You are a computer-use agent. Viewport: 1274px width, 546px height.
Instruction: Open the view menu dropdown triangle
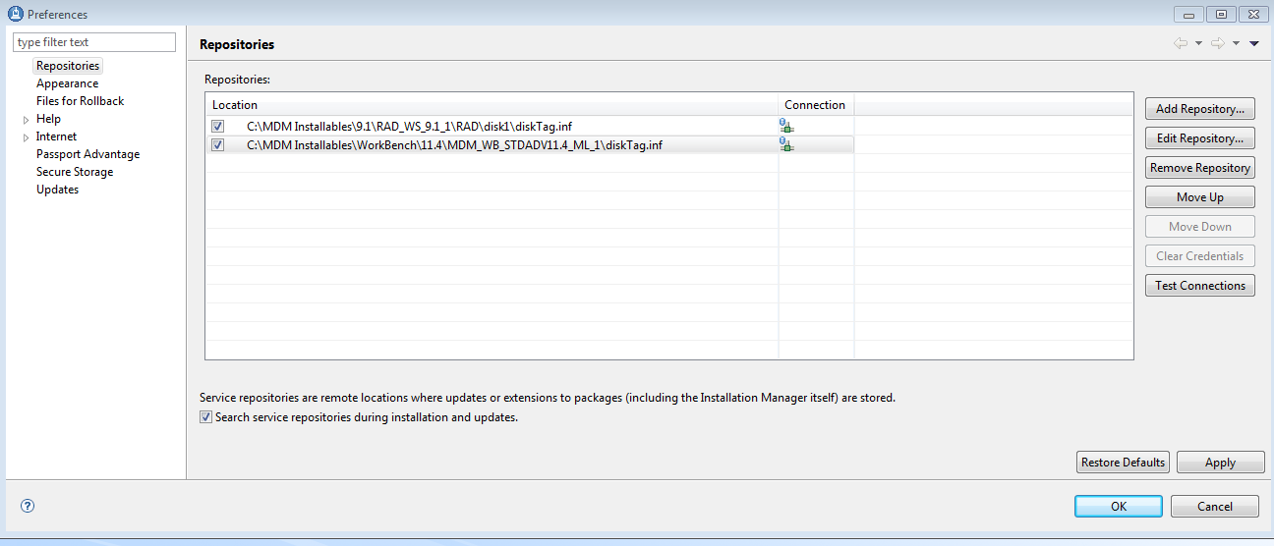click(1254, 44)
